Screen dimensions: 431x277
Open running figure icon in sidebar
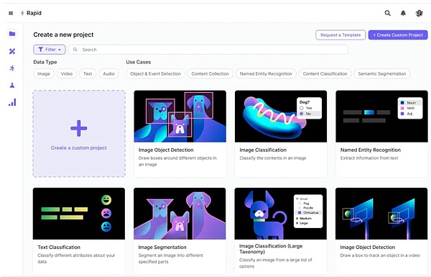coord(12,68)
